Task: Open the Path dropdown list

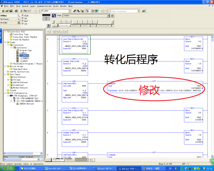Action: pyautogui.click(x=108, y=16)
